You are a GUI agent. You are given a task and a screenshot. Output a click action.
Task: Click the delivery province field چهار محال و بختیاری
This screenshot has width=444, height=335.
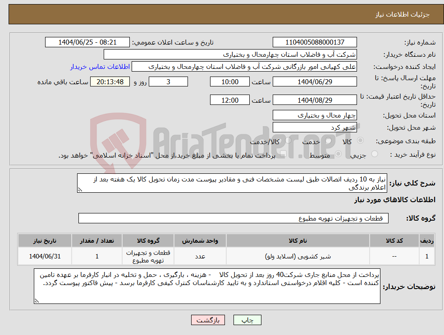tap(315, 115)
